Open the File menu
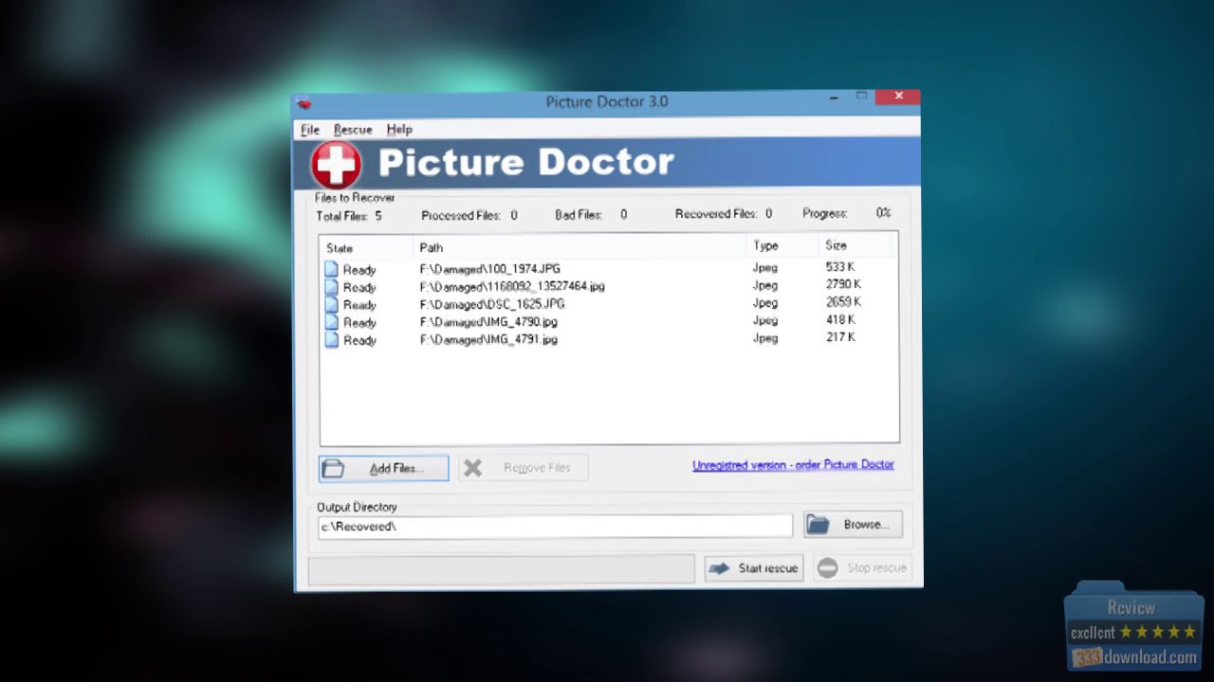This screenshot has width=1214, height=682. [x=310, y=130]
